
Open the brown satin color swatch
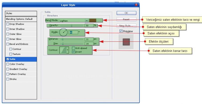(93, 21)
